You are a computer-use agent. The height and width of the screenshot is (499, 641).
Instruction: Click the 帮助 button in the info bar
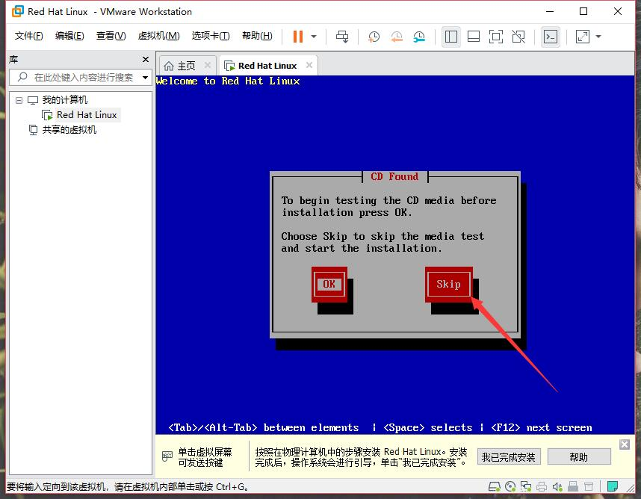pos(579,457)
